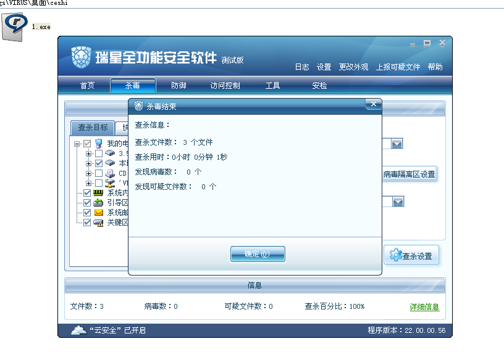
Task: Open 查杀设置 gear button
Action: (x=411, y=255)
